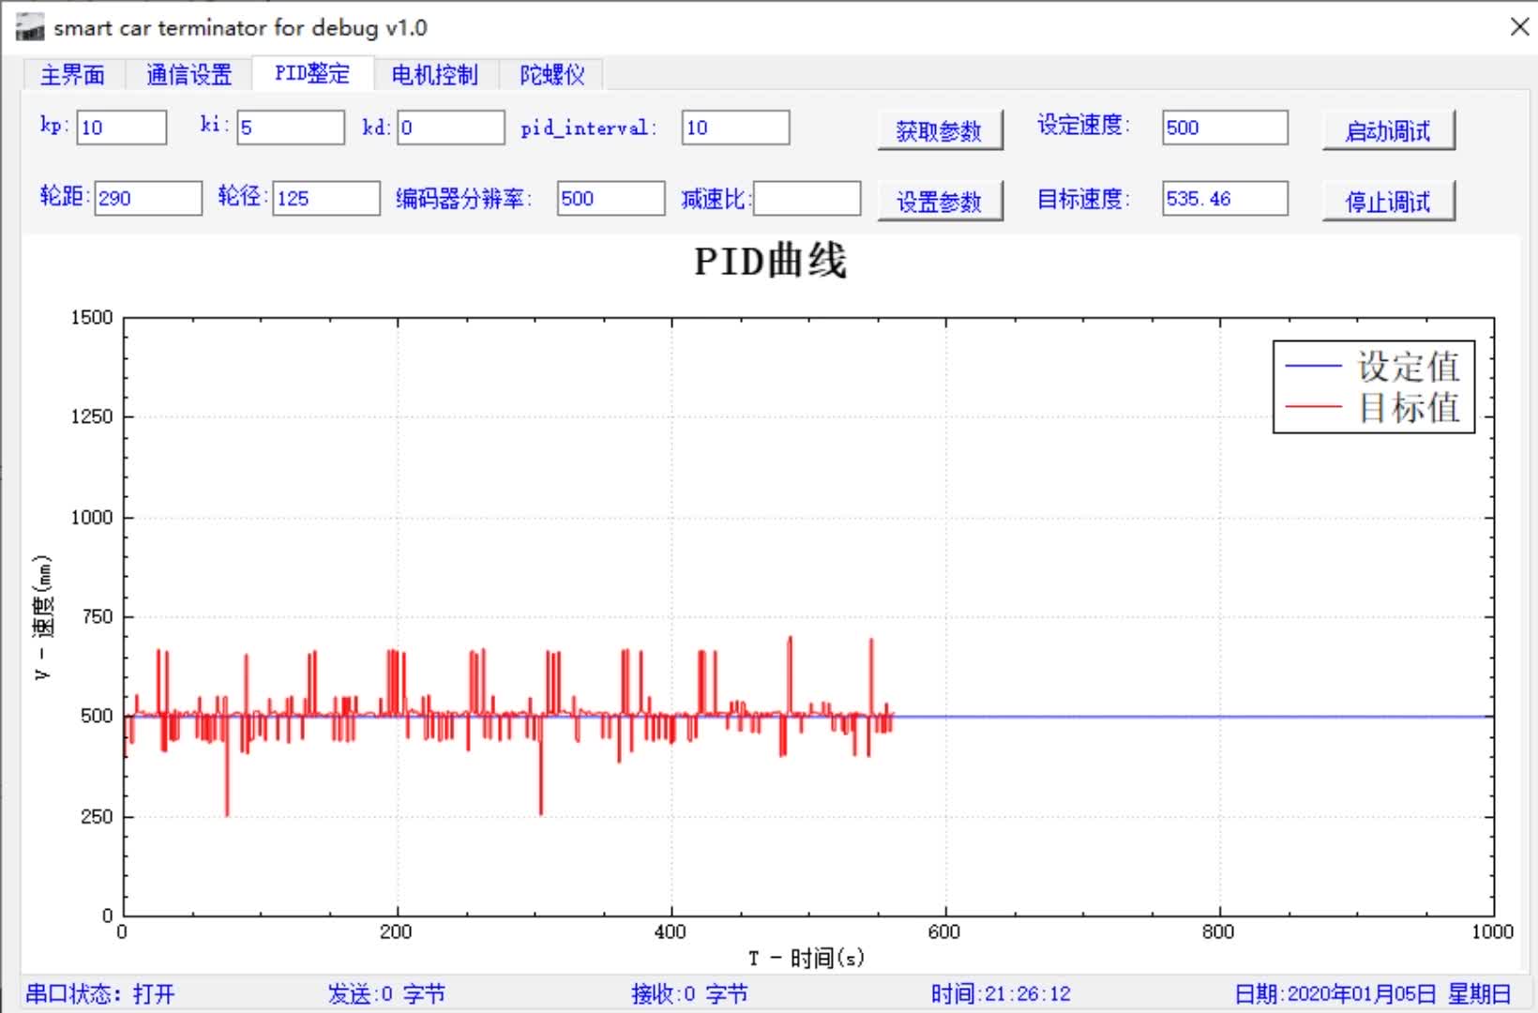Select the 电机控制 tab
Screen dimensions: 1538x1013
[433, 74]
